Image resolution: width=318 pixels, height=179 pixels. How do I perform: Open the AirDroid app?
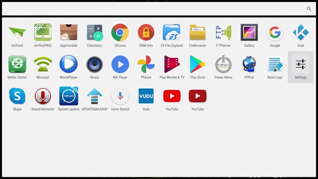[x=17, y=33]
